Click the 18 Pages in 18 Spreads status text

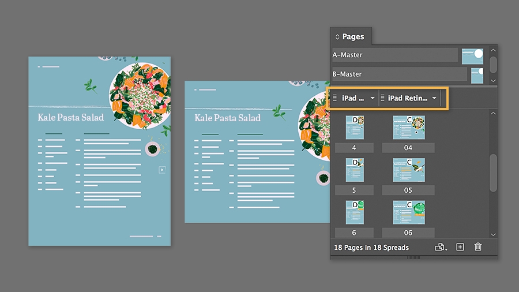[x=371, y=248]
